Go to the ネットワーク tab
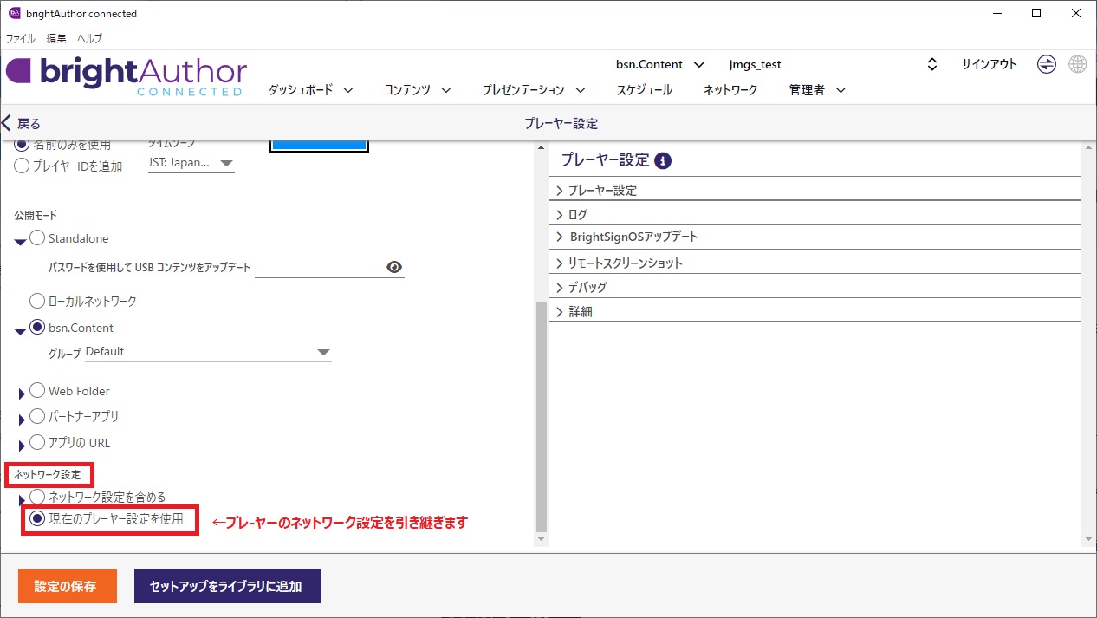 click(x=730, y=90)
